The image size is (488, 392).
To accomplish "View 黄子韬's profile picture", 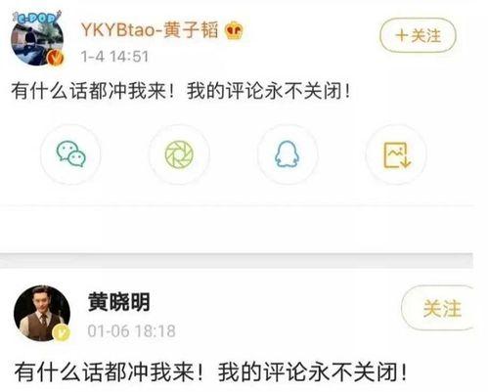I will pyautogui.click(x=37, y=38).
